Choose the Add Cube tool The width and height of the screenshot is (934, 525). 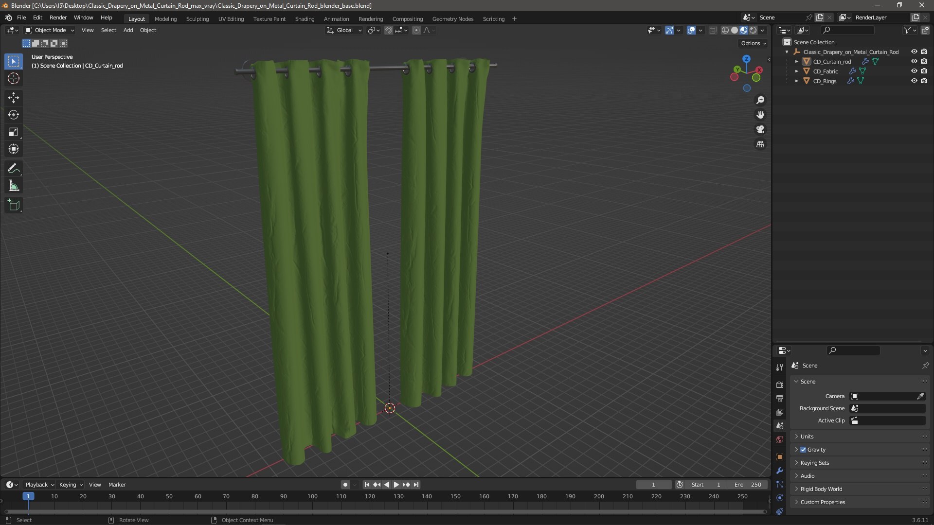coord(13,205)
